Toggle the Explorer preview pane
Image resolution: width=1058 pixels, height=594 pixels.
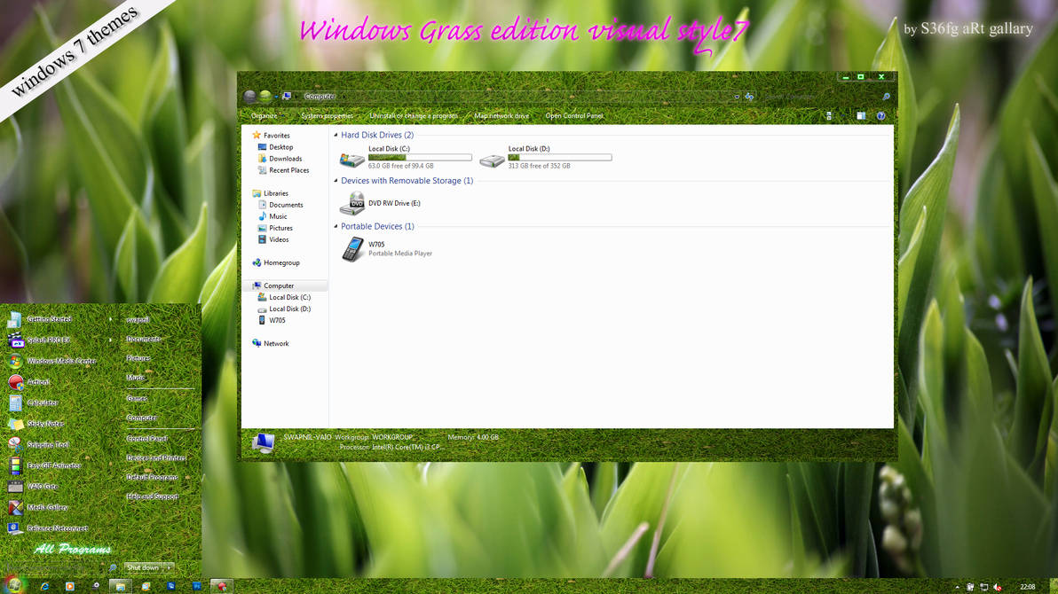[x=859, y=115]
